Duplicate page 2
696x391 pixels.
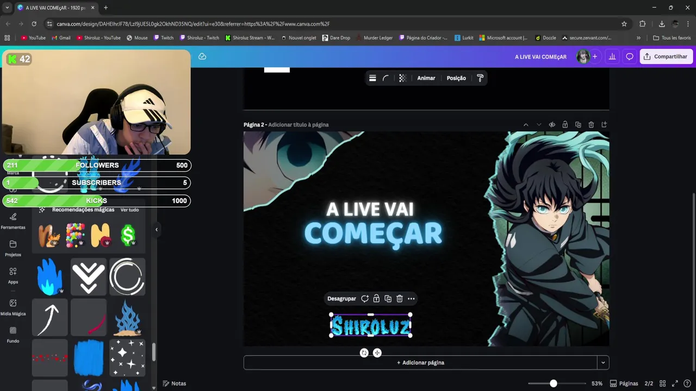578,125
